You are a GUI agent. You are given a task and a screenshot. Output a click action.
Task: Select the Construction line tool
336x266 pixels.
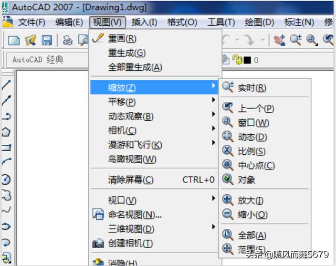coord(6,100)
